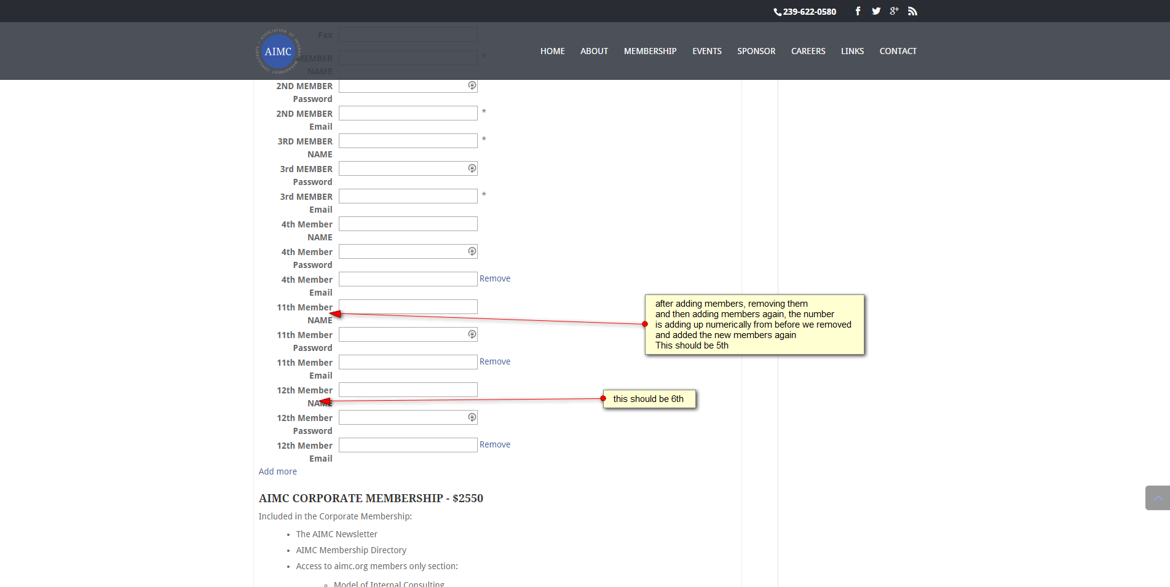Open the LINKS menu item
This screenshot has width=1170, height=587.
[x=852, y=51]
